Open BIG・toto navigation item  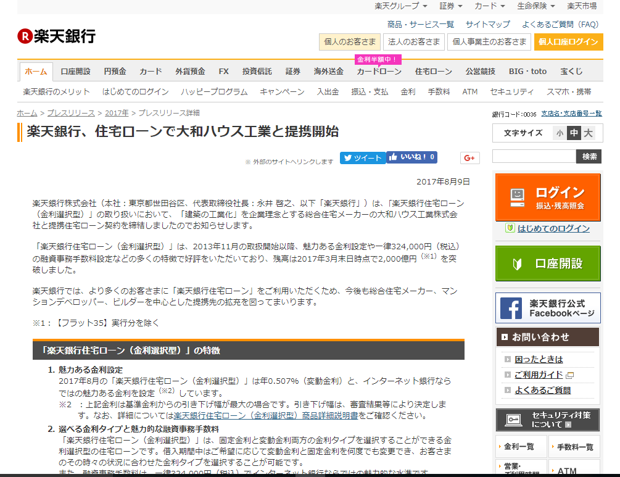tap(528, 72)
